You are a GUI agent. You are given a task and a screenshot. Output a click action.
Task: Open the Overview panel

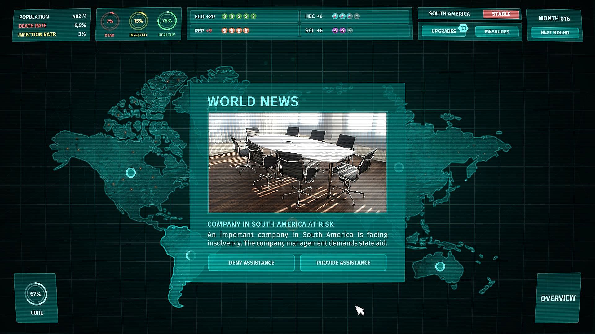pyautogui.click(x=558, y=298)
